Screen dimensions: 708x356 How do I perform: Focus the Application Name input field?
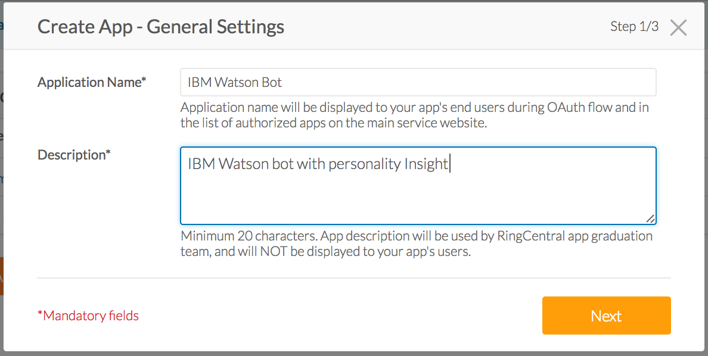coord(417,82)
